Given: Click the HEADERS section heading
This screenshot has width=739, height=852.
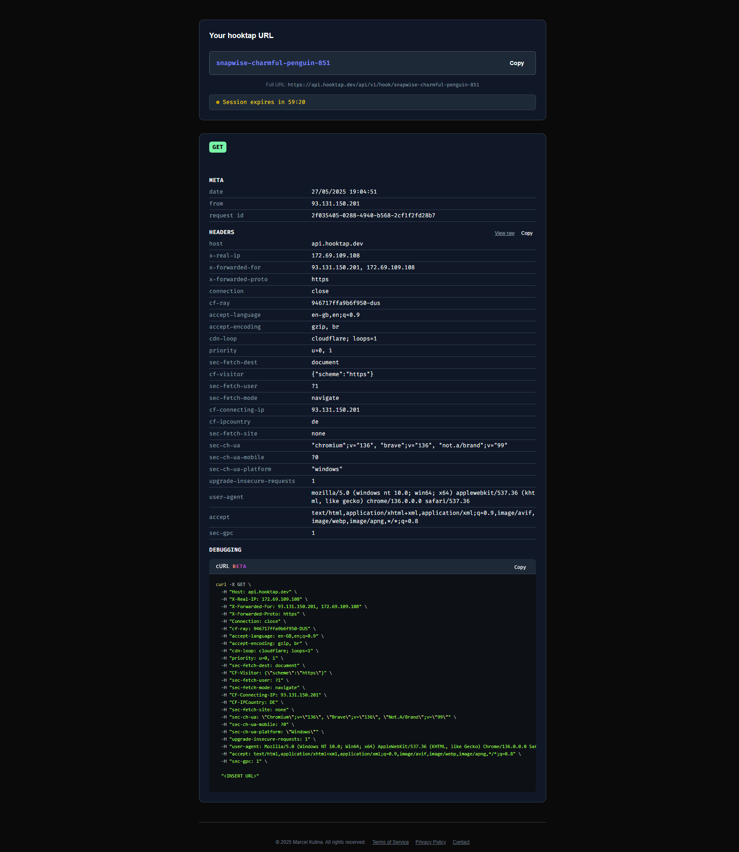Looking at the screenshot, I should pos(221,232).
